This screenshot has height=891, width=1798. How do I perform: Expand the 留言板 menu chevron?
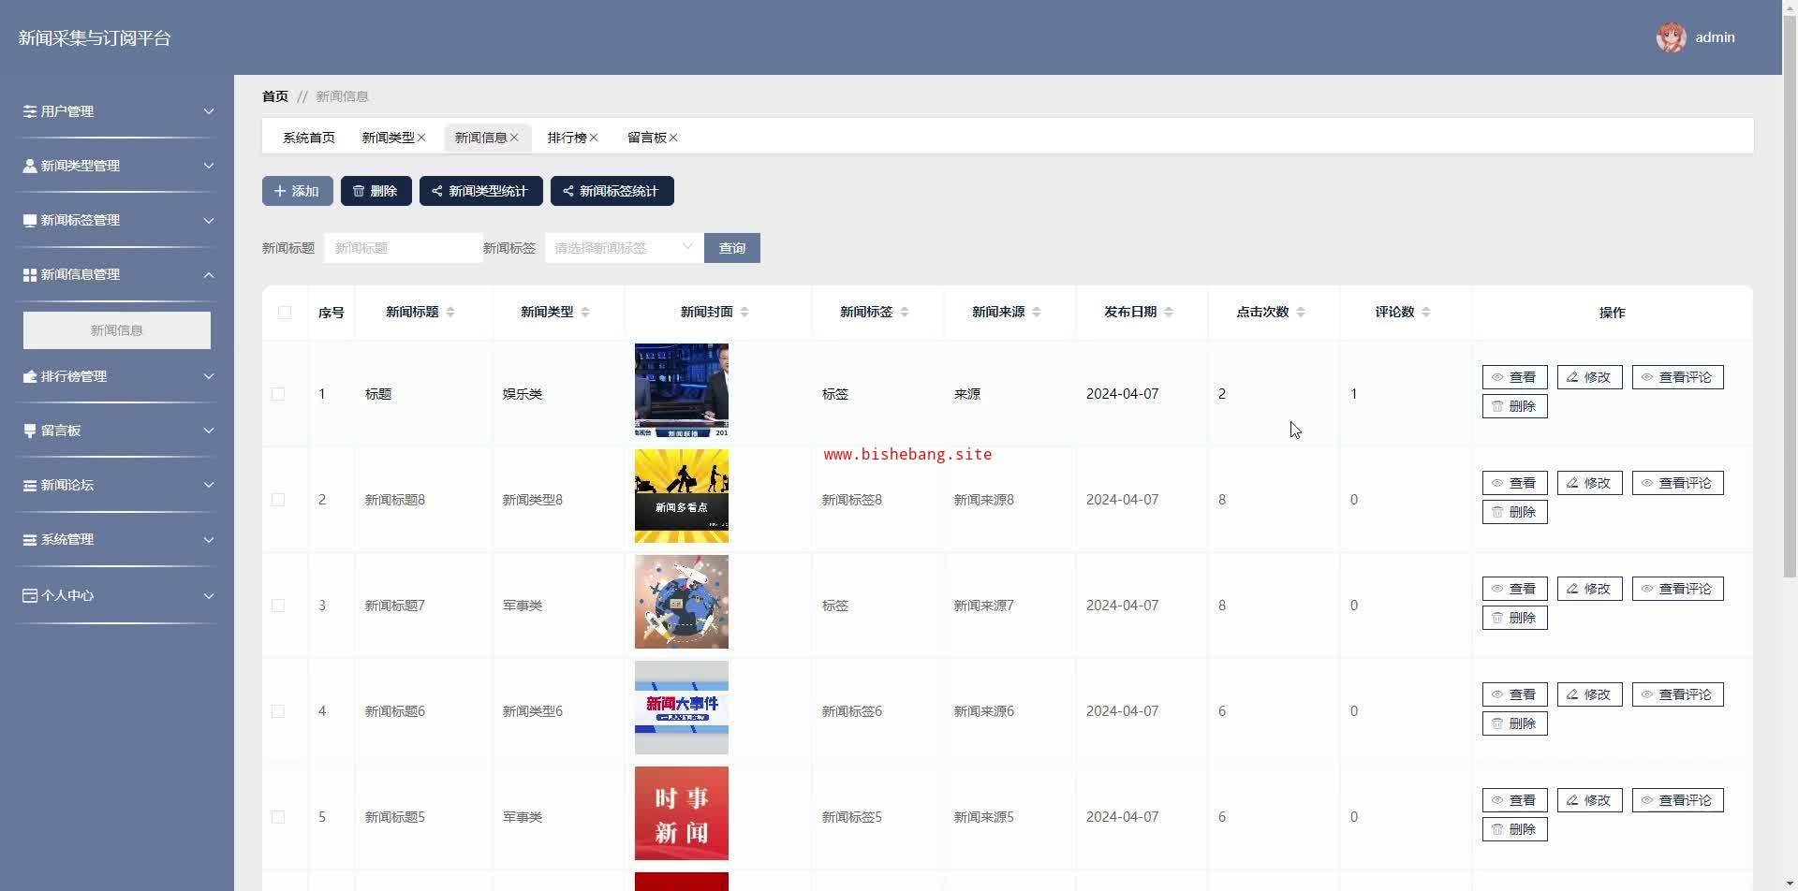coord(209,431)
